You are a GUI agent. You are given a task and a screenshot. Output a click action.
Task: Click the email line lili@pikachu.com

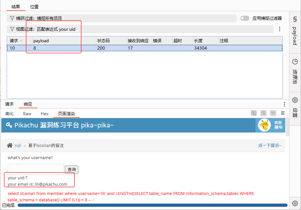(x=38, y=184)
